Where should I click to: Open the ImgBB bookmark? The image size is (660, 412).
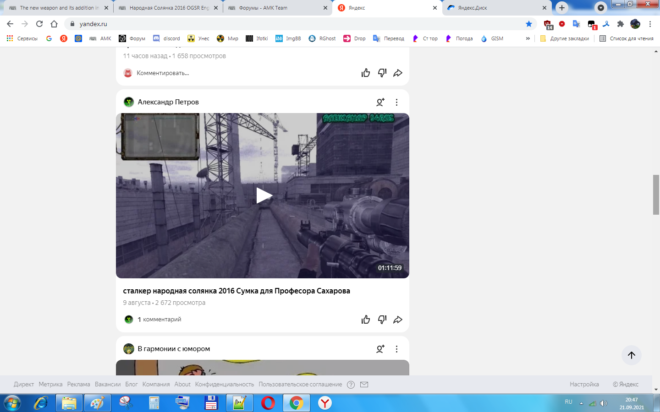[x=288, y=38]
